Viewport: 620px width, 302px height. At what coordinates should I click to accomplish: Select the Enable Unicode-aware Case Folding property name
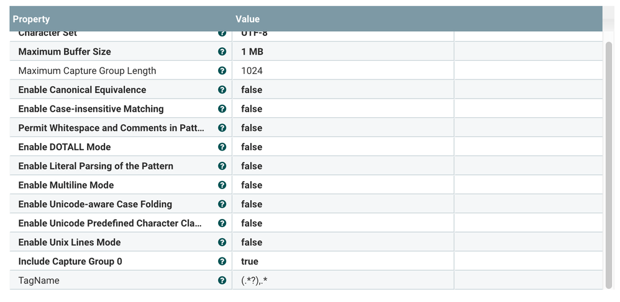(95, 204)
